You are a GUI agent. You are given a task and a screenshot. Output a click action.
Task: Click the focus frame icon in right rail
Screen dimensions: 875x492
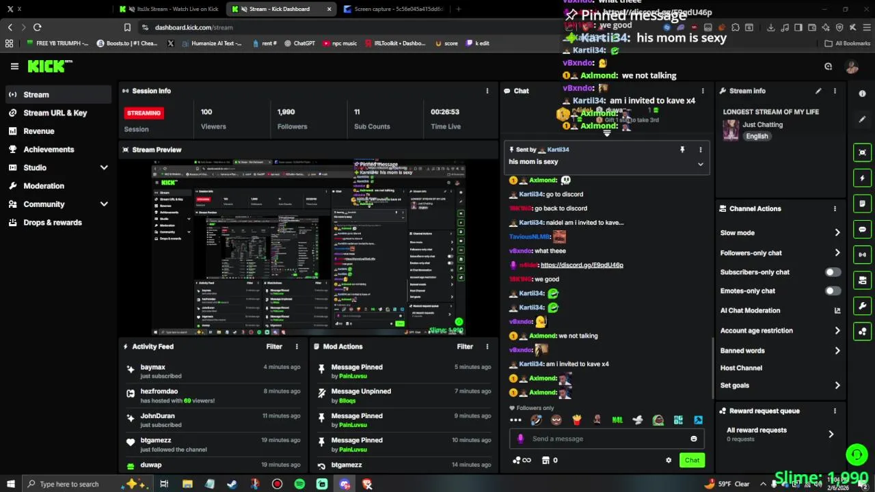(863, 152)
